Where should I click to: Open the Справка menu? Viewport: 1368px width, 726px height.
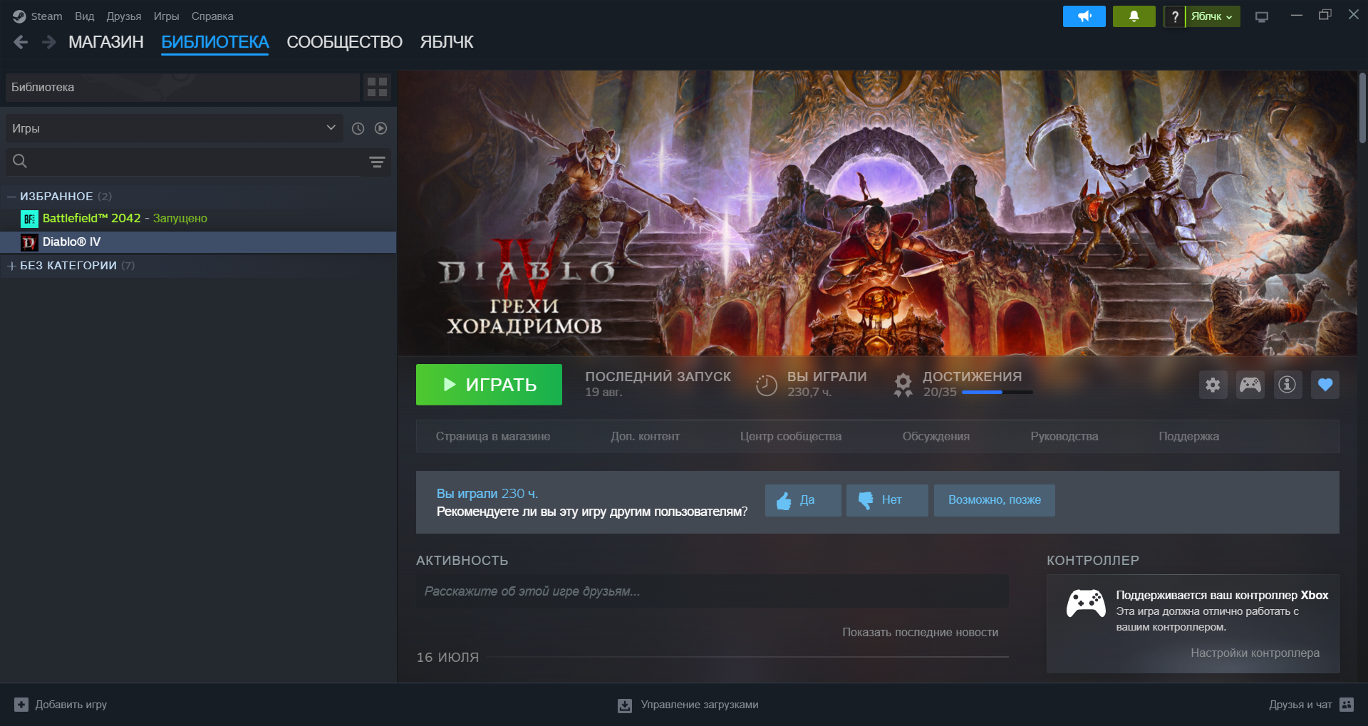tap(212, 16)
